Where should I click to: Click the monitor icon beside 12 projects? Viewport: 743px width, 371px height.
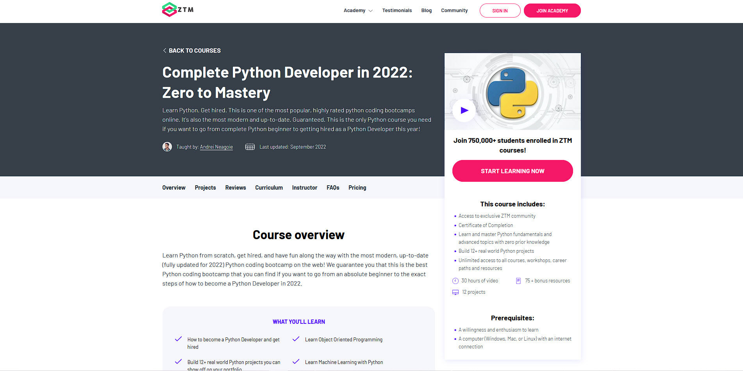[x=455, y=292]
